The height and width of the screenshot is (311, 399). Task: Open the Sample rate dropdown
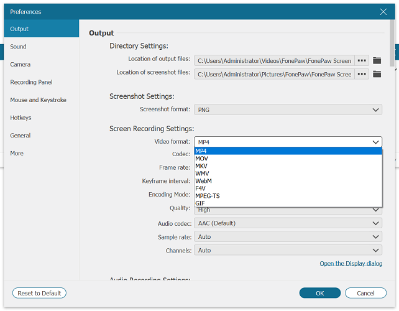(288, 237)
